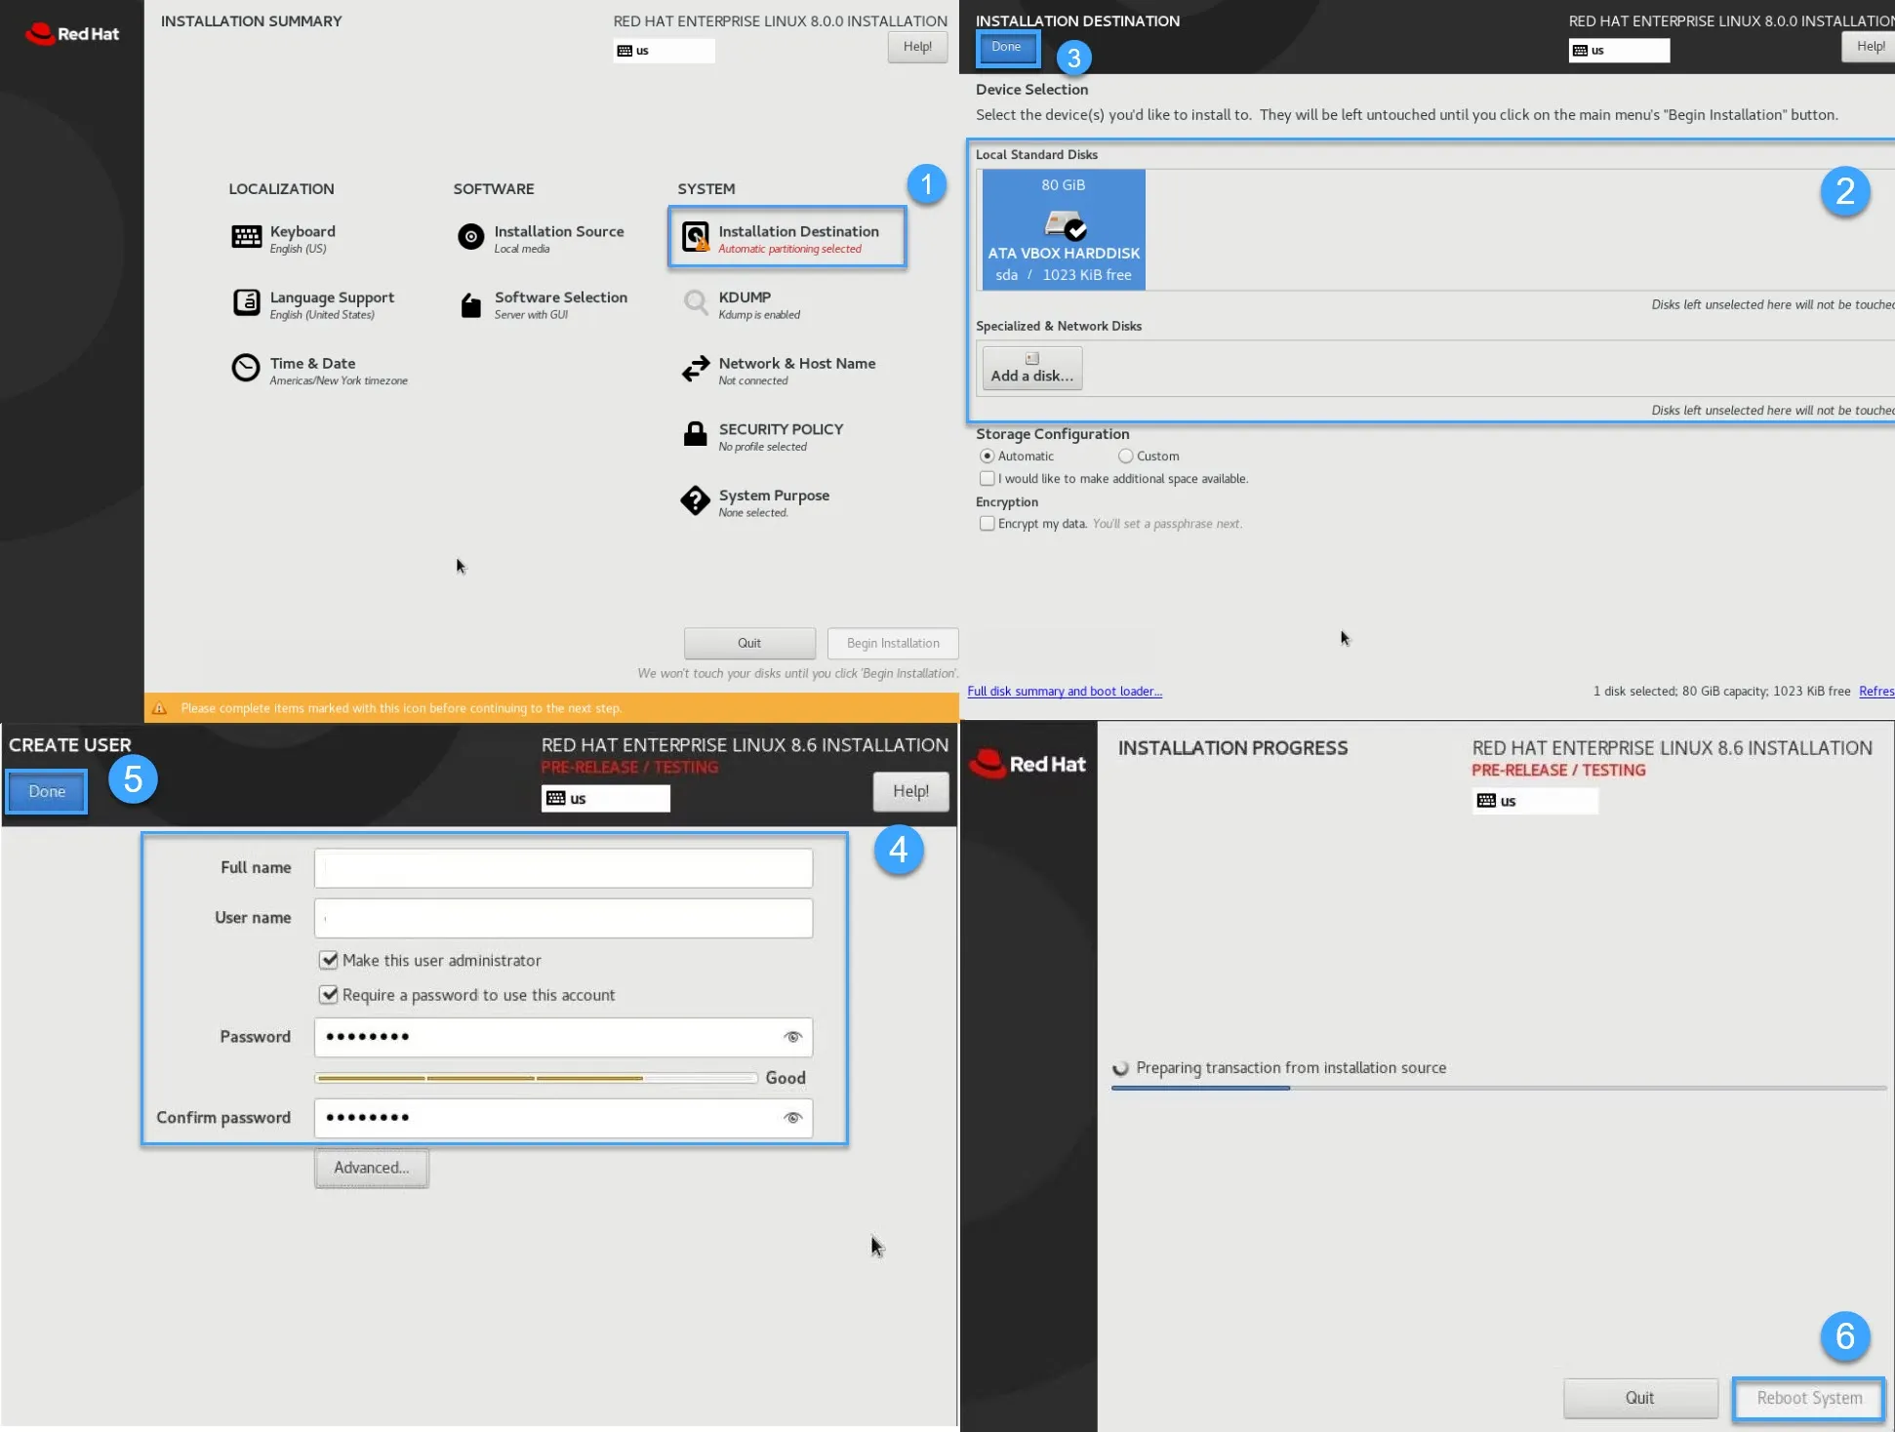Select the Custom storage configuration radio
Viewport: 1895px width, 1432px height.
click(1125, 457)
